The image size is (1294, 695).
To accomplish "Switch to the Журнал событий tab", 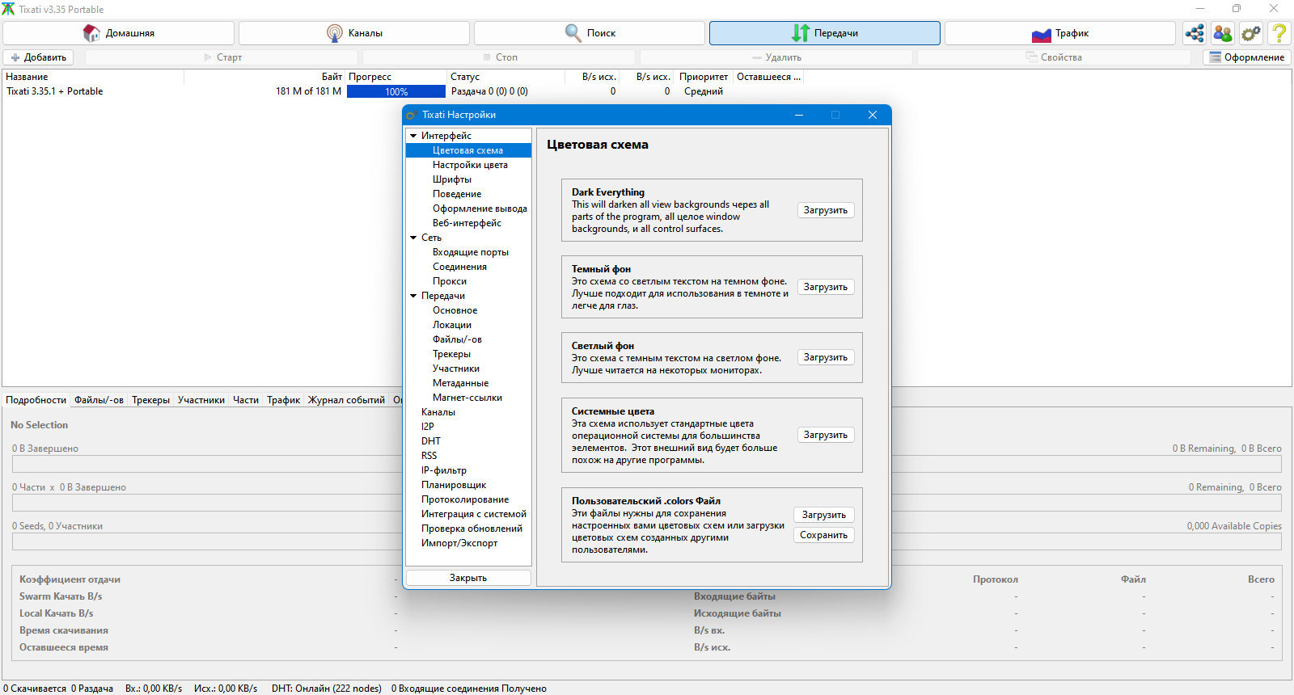I will (346, 400).
